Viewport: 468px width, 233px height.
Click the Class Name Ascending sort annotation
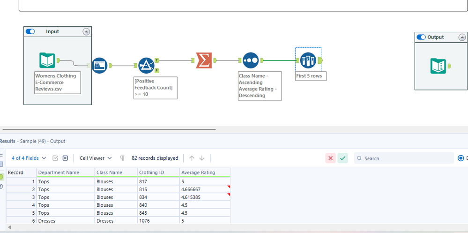coord(260,86)
